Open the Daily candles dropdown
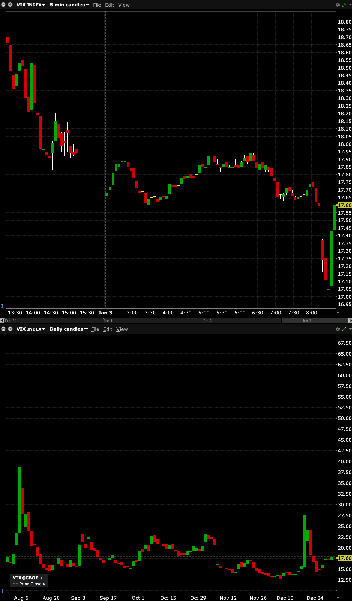 click(68, 329)
